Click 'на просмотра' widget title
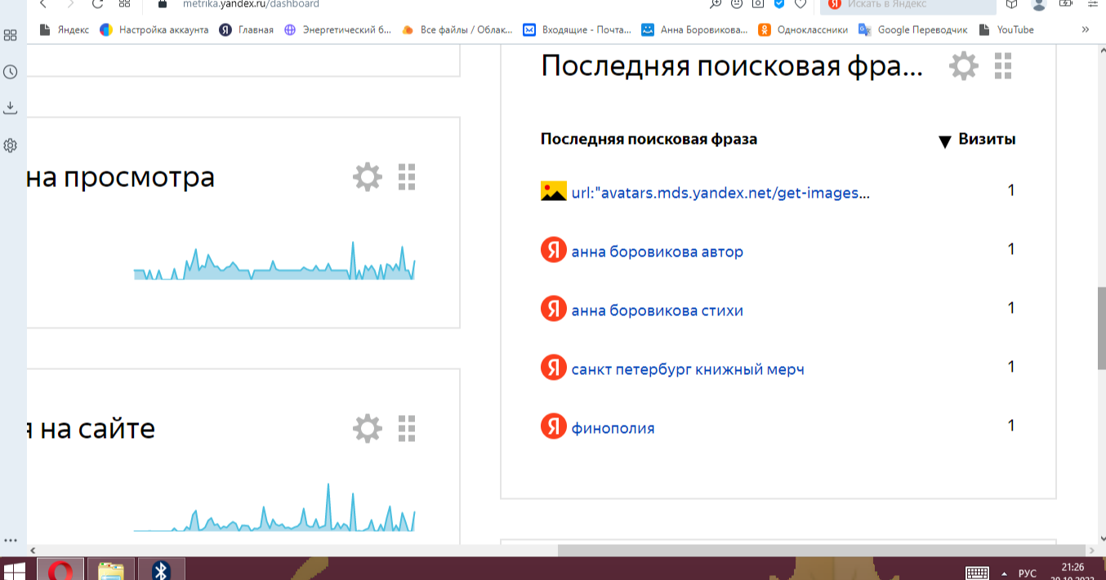 point(120,177)
